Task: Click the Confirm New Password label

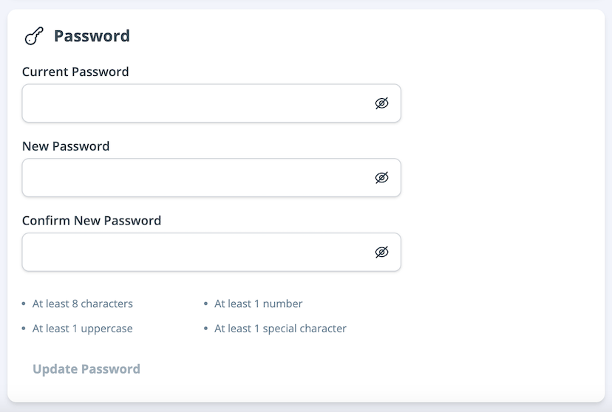Action: (x=92, y=220)
